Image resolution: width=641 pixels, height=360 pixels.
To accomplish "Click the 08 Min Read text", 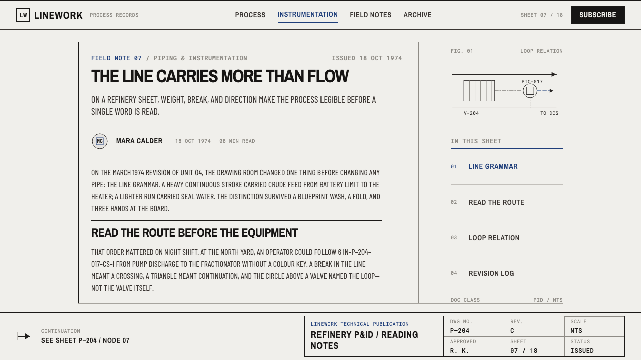I will click(237, 141).
